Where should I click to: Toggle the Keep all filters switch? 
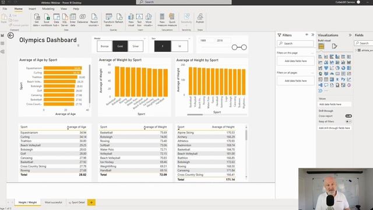coord(349,121)
